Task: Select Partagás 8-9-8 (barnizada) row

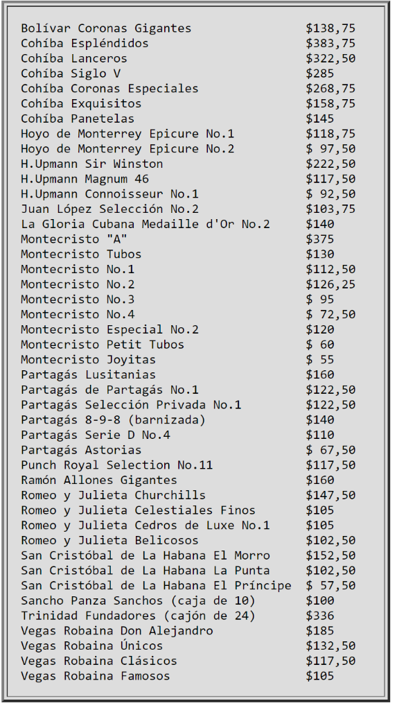Action: 113,419
